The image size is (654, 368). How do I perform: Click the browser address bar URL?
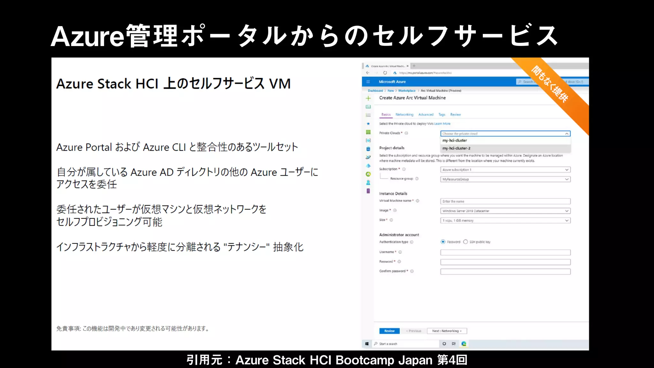point(425,73)
